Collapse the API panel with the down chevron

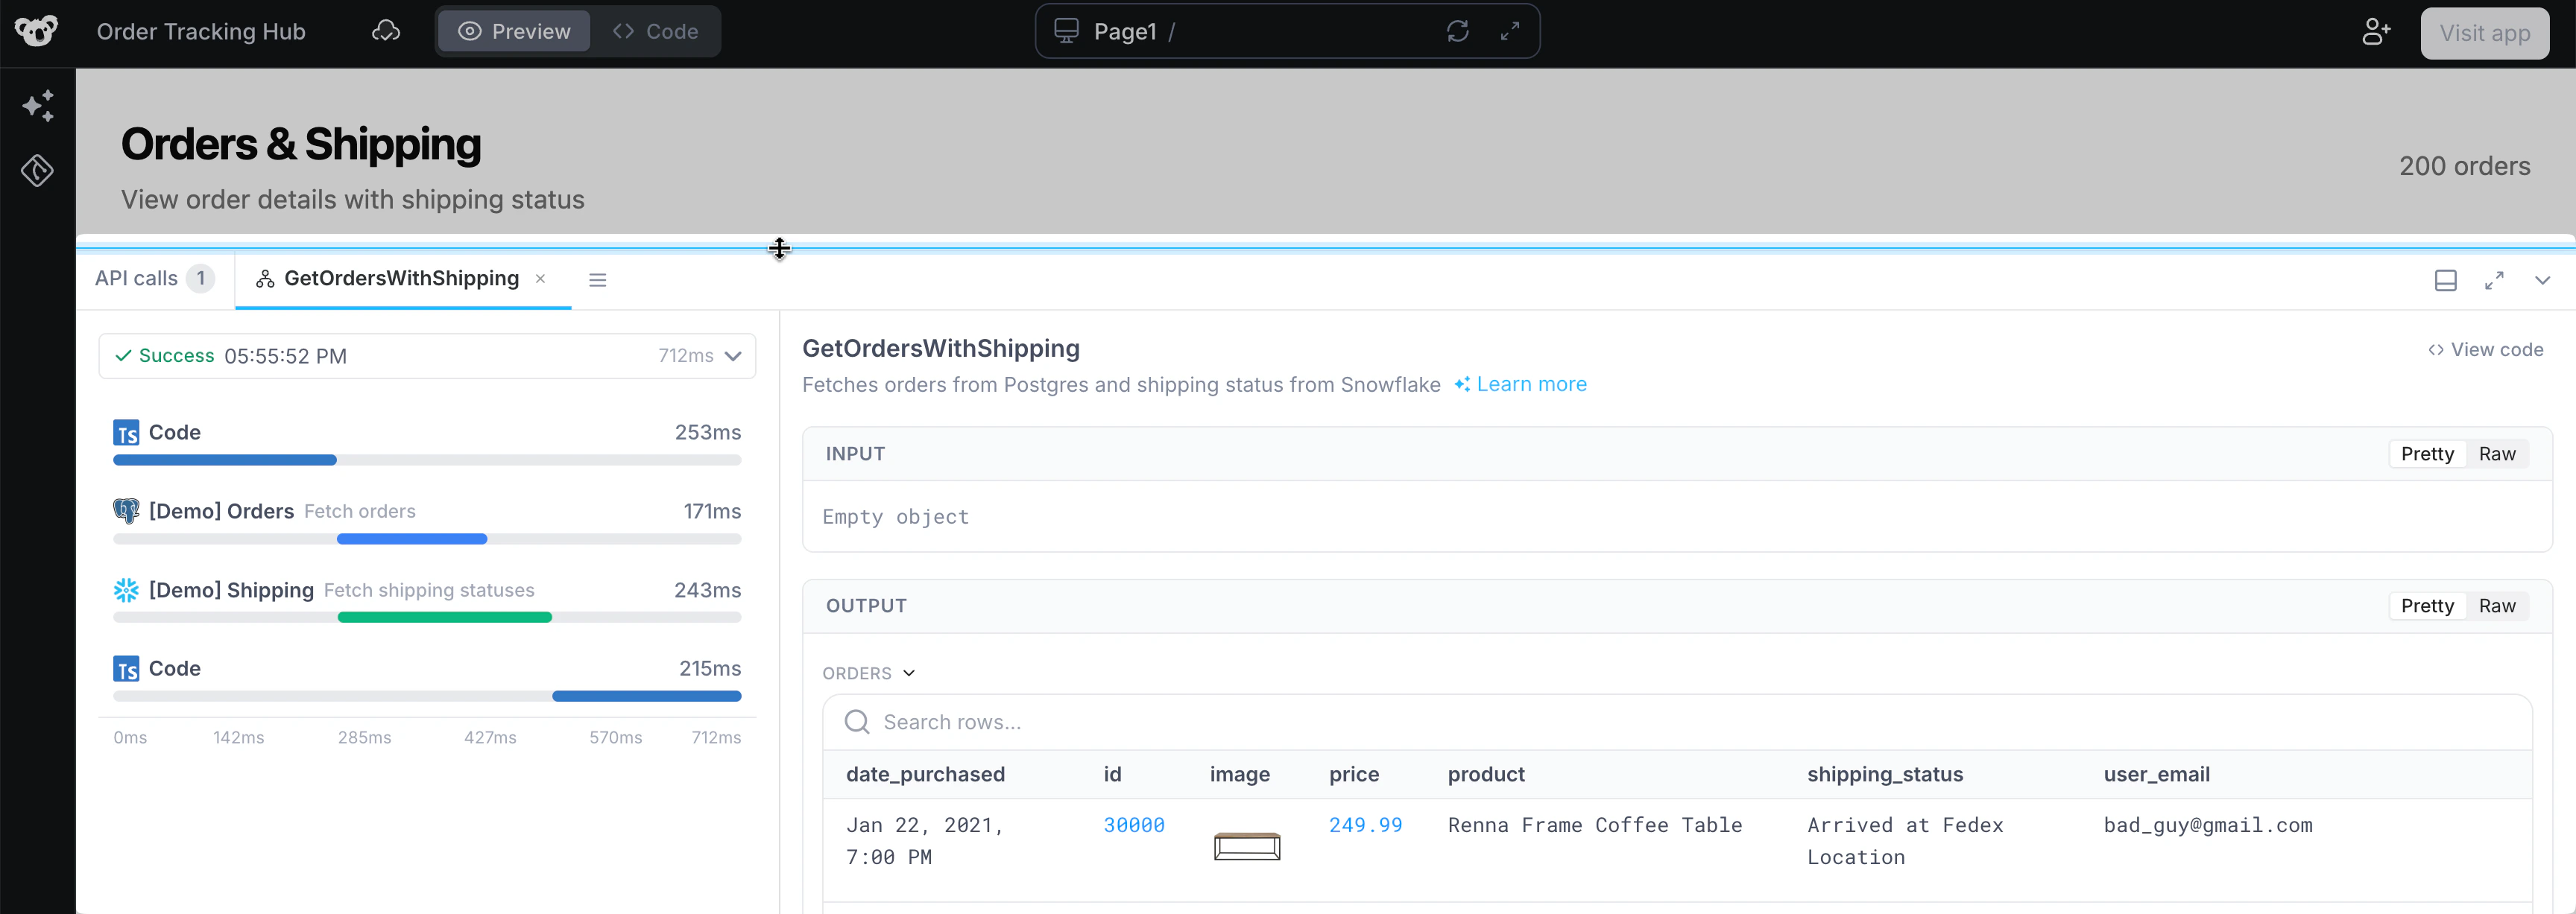(2544, 281)
